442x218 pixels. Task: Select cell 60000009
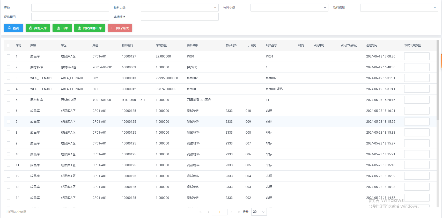pyautogui.click(x=129, y=67)
